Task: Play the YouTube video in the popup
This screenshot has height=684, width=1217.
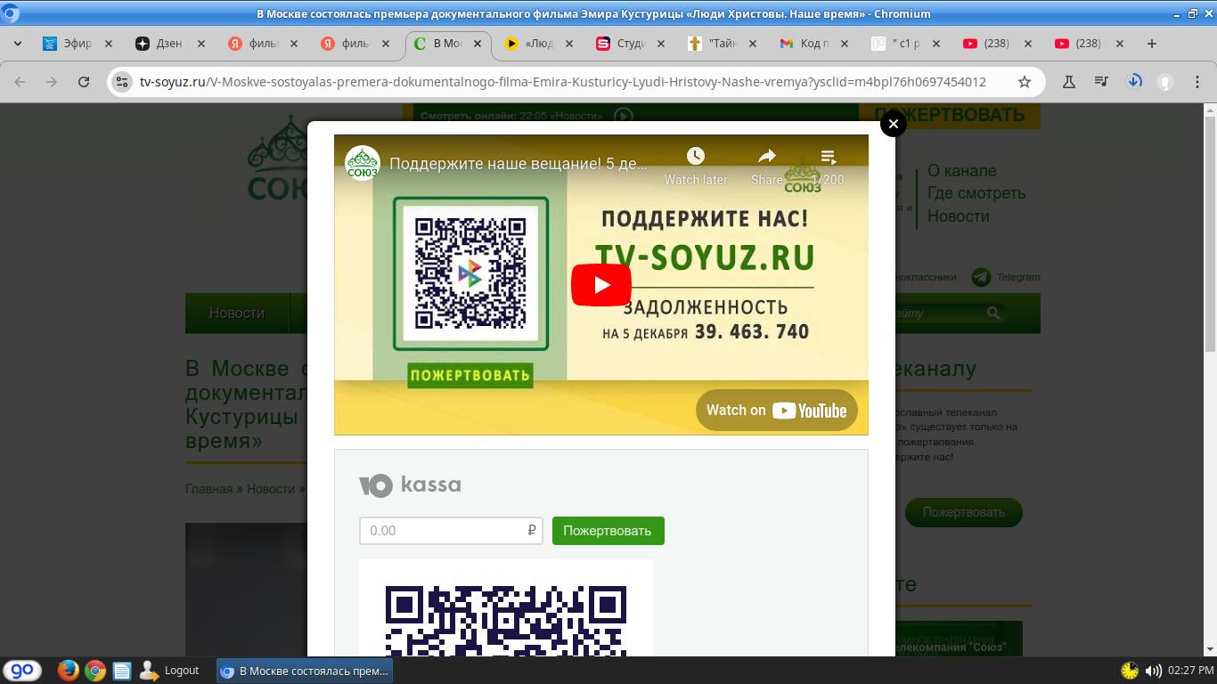Action: click(601, 285)
